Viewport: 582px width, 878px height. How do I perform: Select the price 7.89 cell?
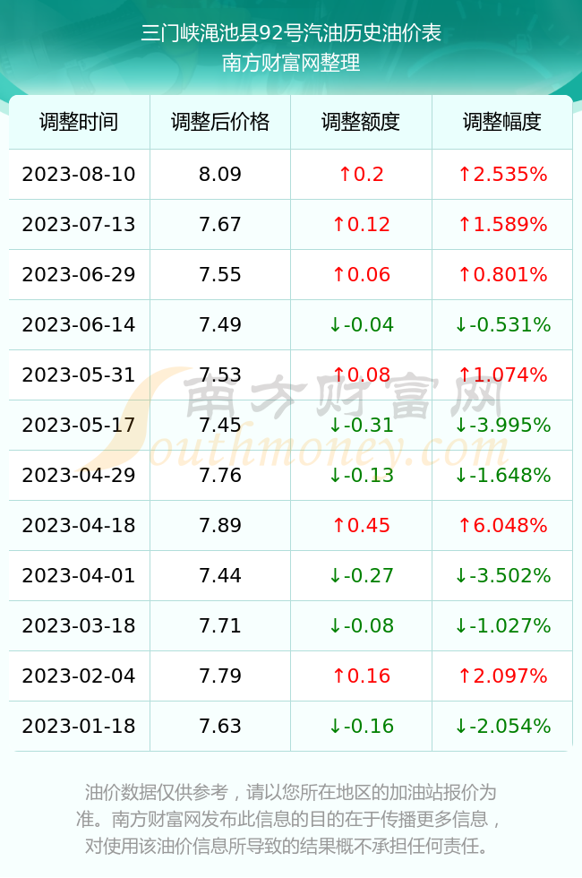tap(220, 525)
